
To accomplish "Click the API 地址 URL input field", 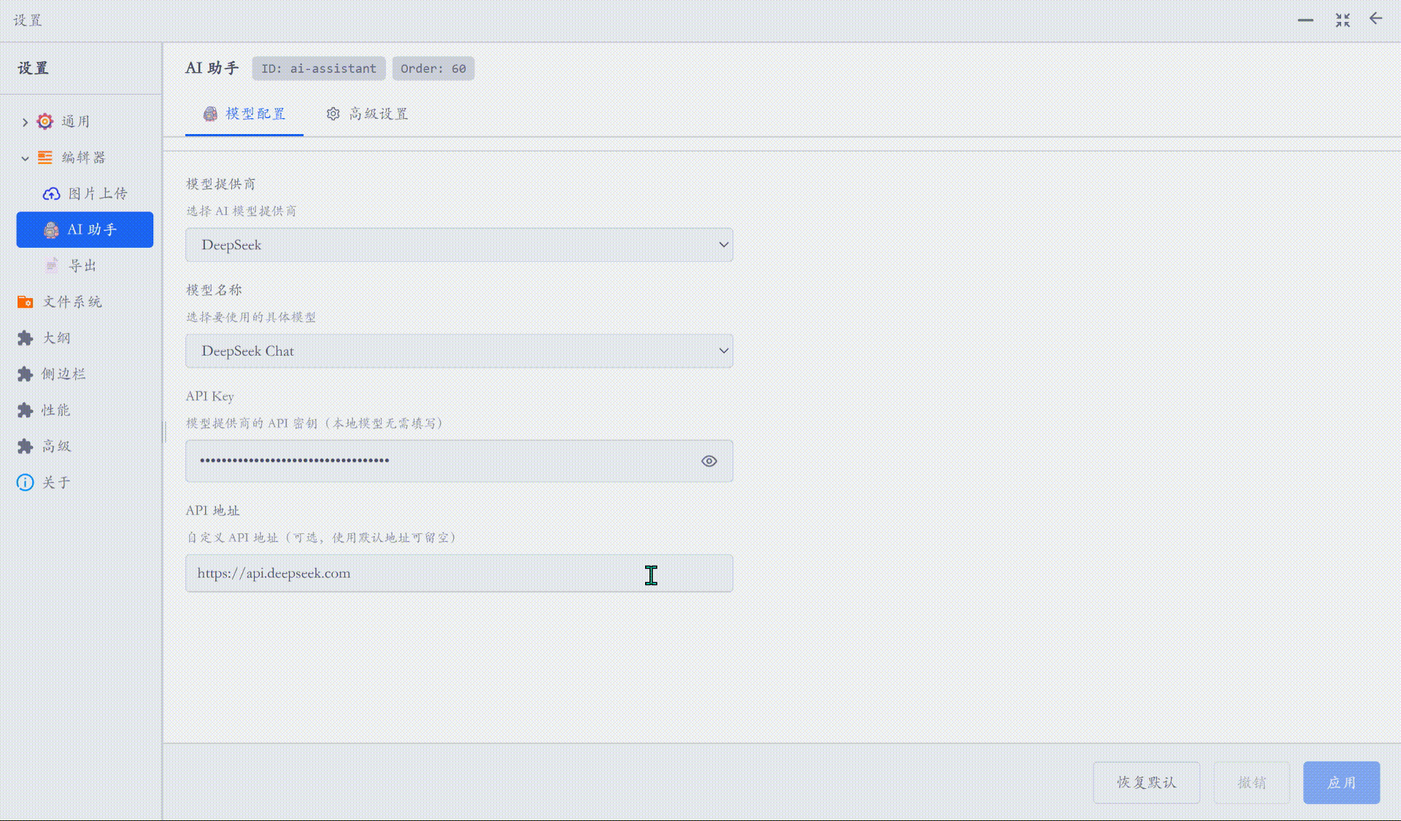I will click(x=459, y=573).
